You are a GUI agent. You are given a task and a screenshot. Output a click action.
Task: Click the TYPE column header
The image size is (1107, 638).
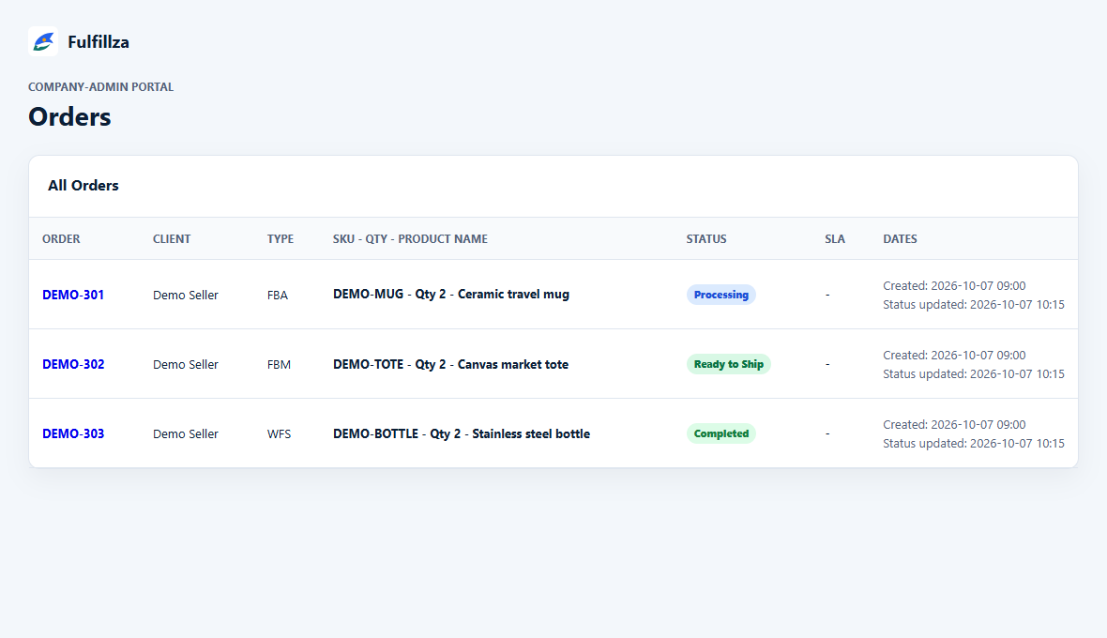pos(281,239)
